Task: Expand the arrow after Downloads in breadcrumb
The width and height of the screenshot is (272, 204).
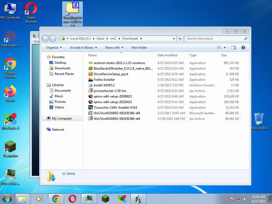Action: click(x=141, y=39)
